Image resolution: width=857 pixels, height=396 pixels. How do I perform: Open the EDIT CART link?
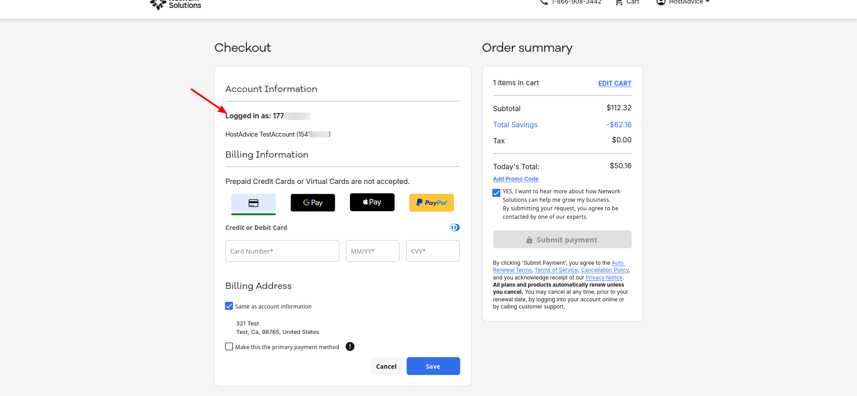coord(615,83)
